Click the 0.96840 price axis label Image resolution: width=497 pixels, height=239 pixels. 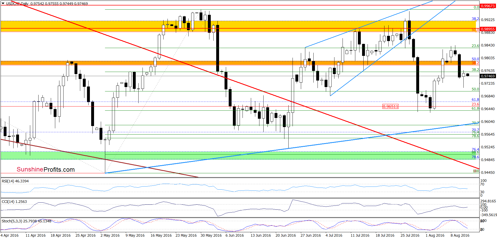pos(488,96)
